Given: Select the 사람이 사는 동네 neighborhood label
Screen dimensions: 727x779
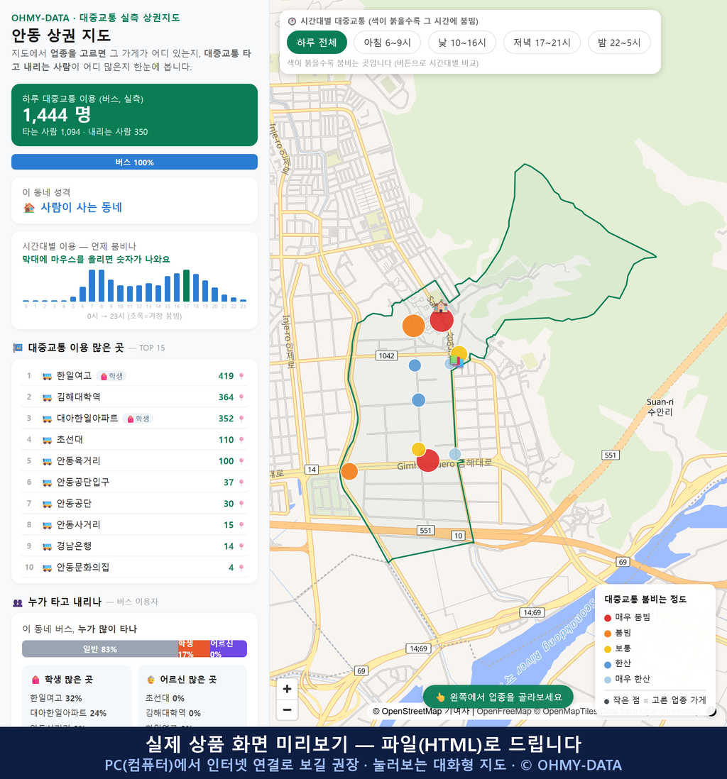Looking at the screenshot, I should tap(81, 208).
